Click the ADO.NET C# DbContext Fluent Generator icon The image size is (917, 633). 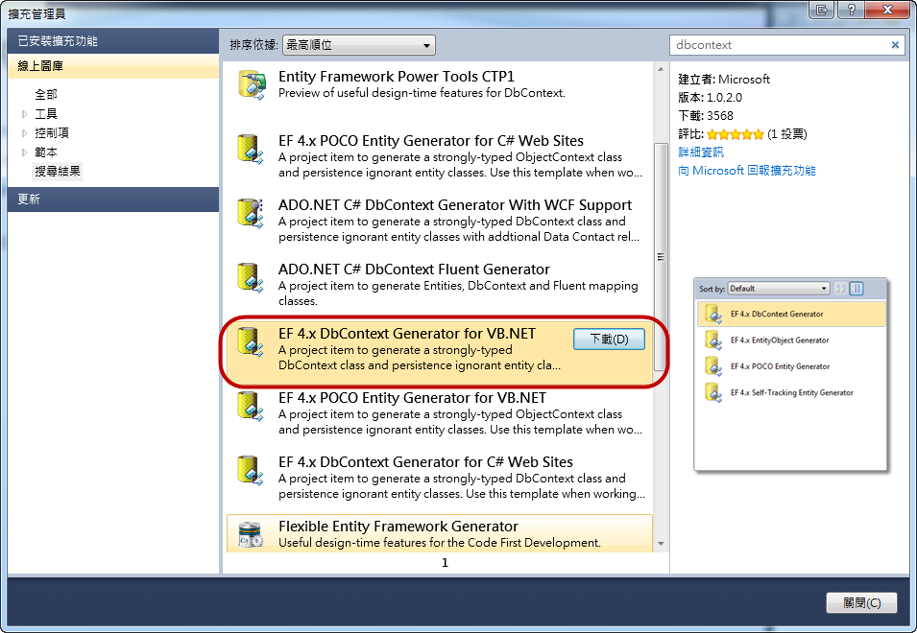click(x=251, y=277)
